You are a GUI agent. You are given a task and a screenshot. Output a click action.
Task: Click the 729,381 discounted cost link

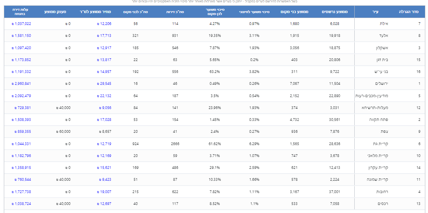click(23, 108)
